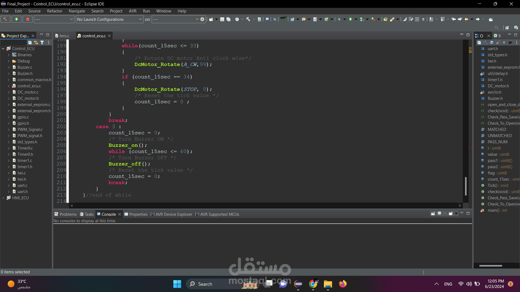Click the editor vertical scrollbar thumb
This screenshot has width=520, height=292.
point(466,186)
